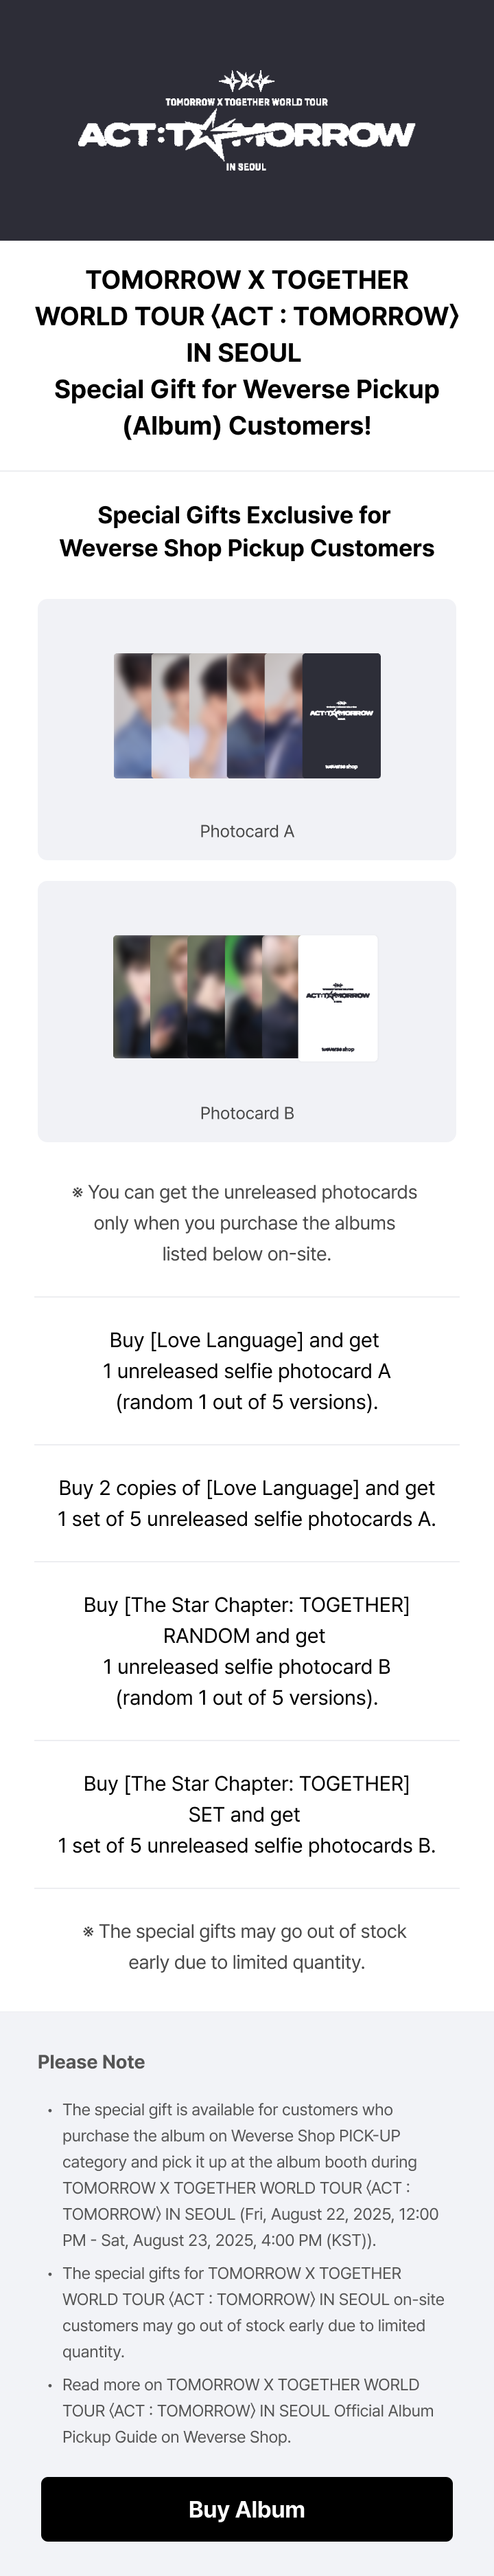Viewport: 494px width, 2576px height.
Task: Click the Buy Album button
Action: 246,2509
